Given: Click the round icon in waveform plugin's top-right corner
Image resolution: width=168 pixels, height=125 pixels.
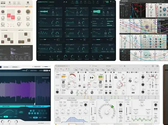Looking at the screenshot, I should pyautogui.click(x=50, y=70).
